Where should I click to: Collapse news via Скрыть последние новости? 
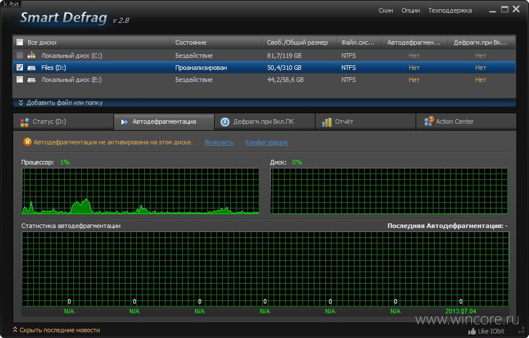pos(56,330)
